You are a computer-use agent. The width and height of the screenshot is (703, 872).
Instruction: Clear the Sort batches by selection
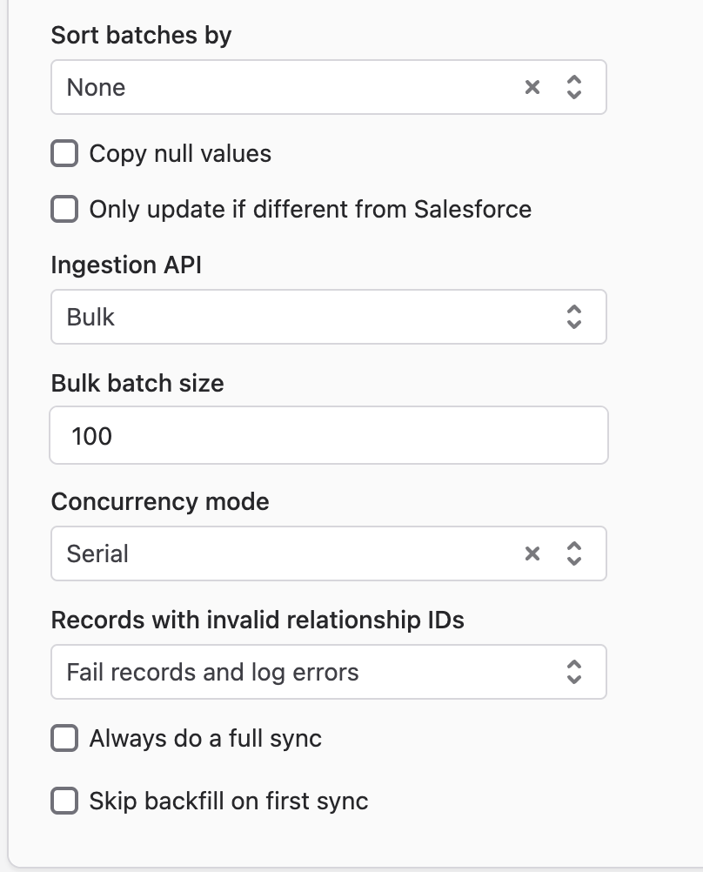click(532, 87)
